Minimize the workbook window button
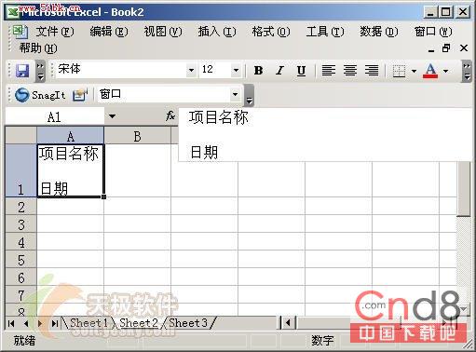This screenshot has height=352, width=476. [x=431, y=48]
